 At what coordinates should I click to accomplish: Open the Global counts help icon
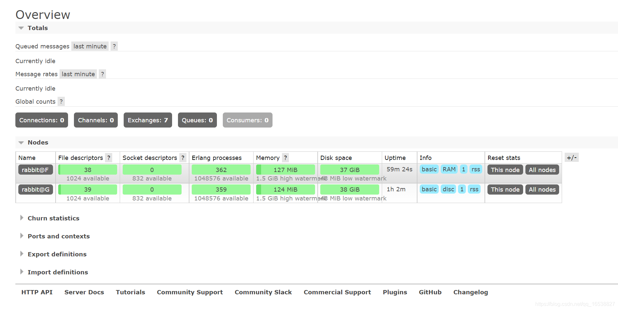(61, 101)
